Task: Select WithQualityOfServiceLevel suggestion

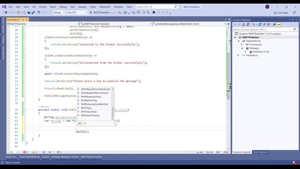Action: [95, 93]
